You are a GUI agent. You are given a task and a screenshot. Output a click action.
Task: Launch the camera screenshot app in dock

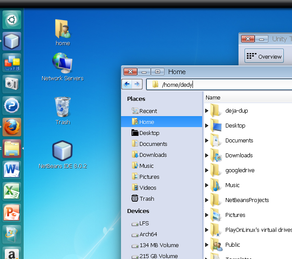click(x=12, y=84)
